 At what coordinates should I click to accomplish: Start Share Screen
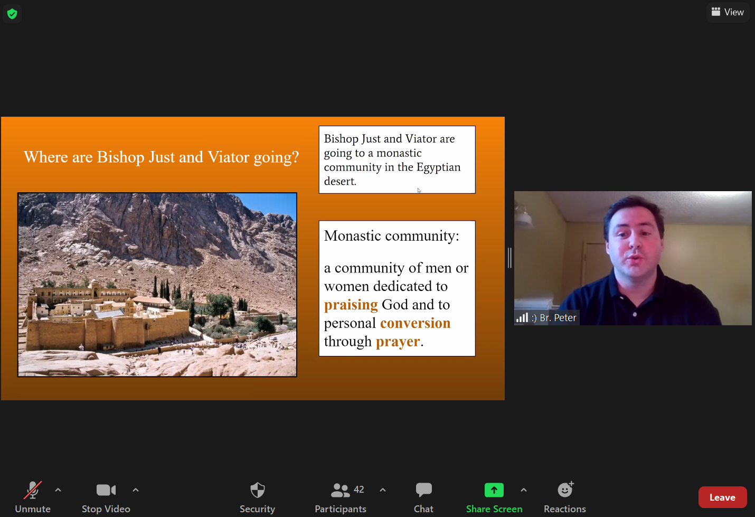point(494,497)
